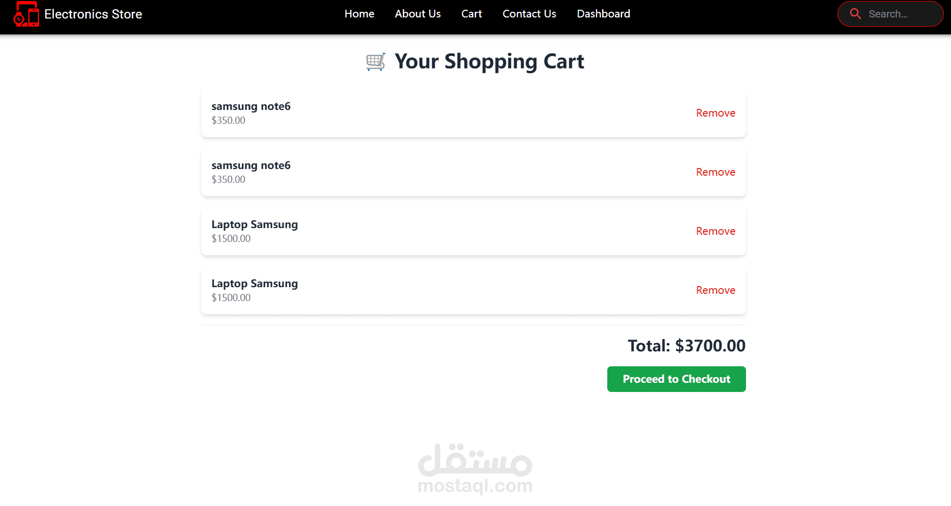The width and height of the screenshot is (951, 506).
Task: Click the mostaql.com watermark logo
Action: (475, 468)
